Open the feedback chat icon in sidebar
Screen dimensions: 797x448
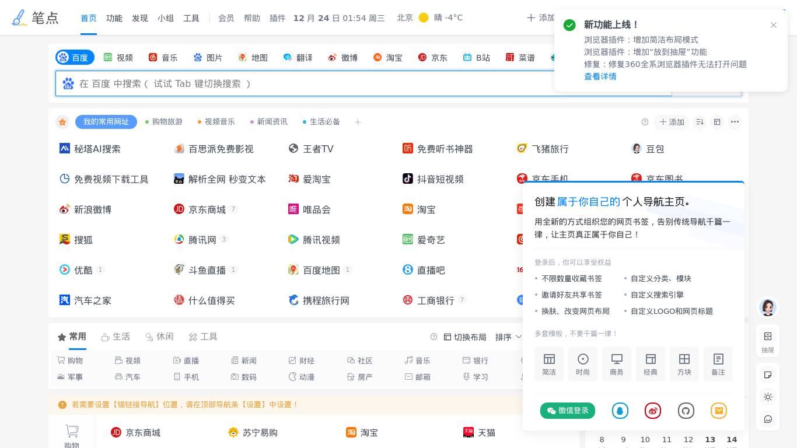pyautogui.click(x=768, y=419)
